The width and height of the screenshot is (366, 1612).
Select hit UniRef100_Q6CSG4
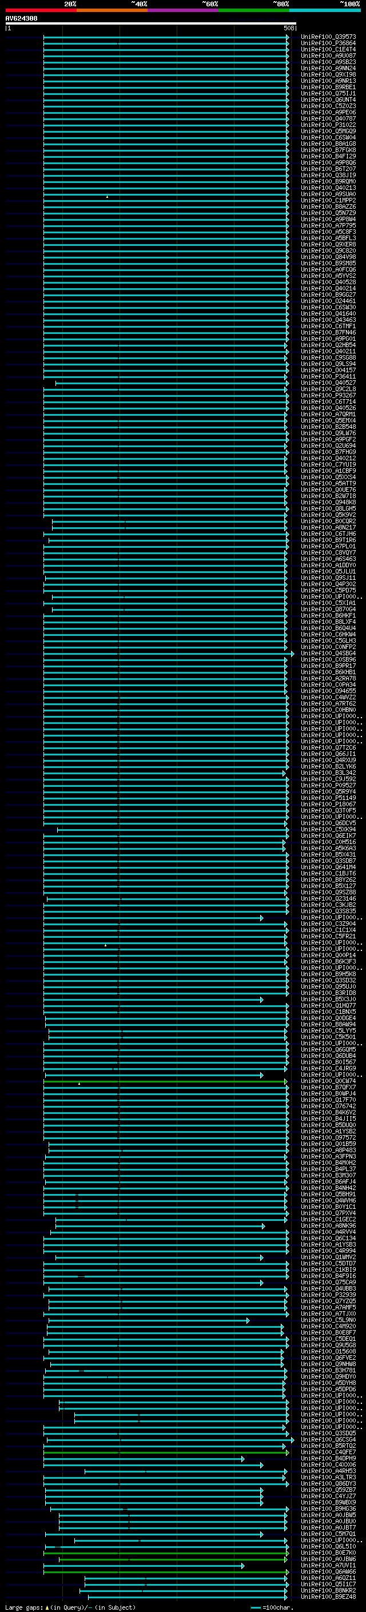[x=328, y=1439]
